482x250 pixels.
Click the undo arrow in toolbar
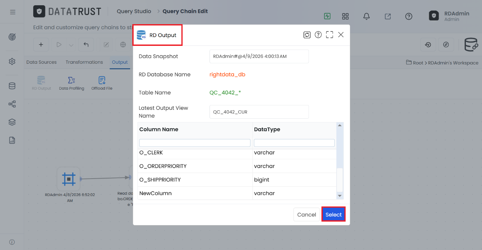pyautogui.click(x=86, y=44)
